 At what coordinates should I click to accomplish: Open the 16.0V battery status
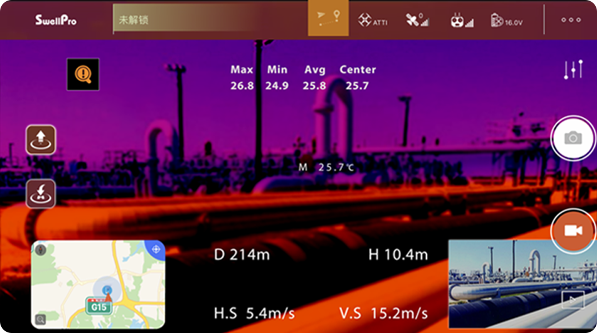click(x=506, y=21)
